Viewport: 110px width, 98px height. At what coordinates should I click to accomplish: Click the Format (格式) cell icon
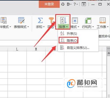[x=75, y=20]
